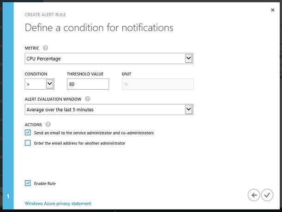
Task: Click the Threshold Value field showing 80
Action: [x=88, y=84]
